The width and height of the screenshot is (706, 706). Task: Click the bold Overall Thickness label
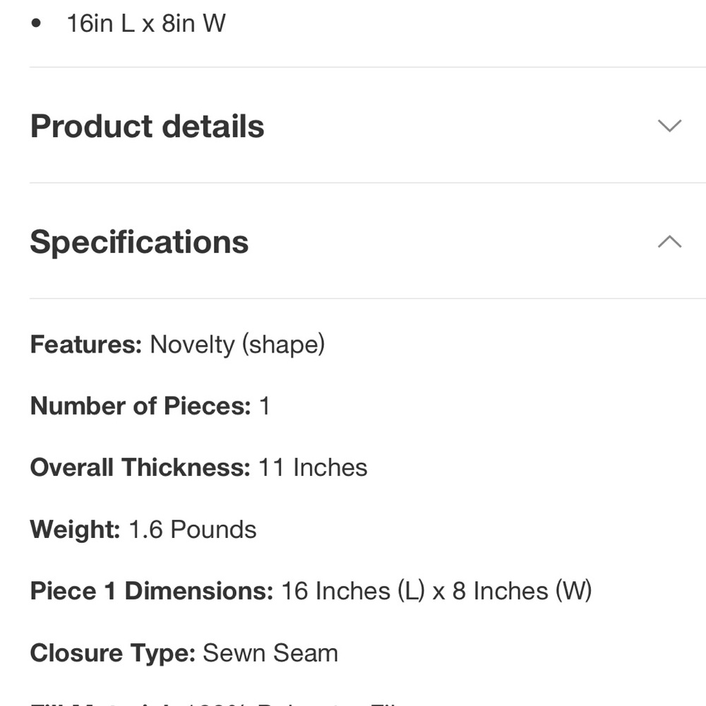(140, 467)
